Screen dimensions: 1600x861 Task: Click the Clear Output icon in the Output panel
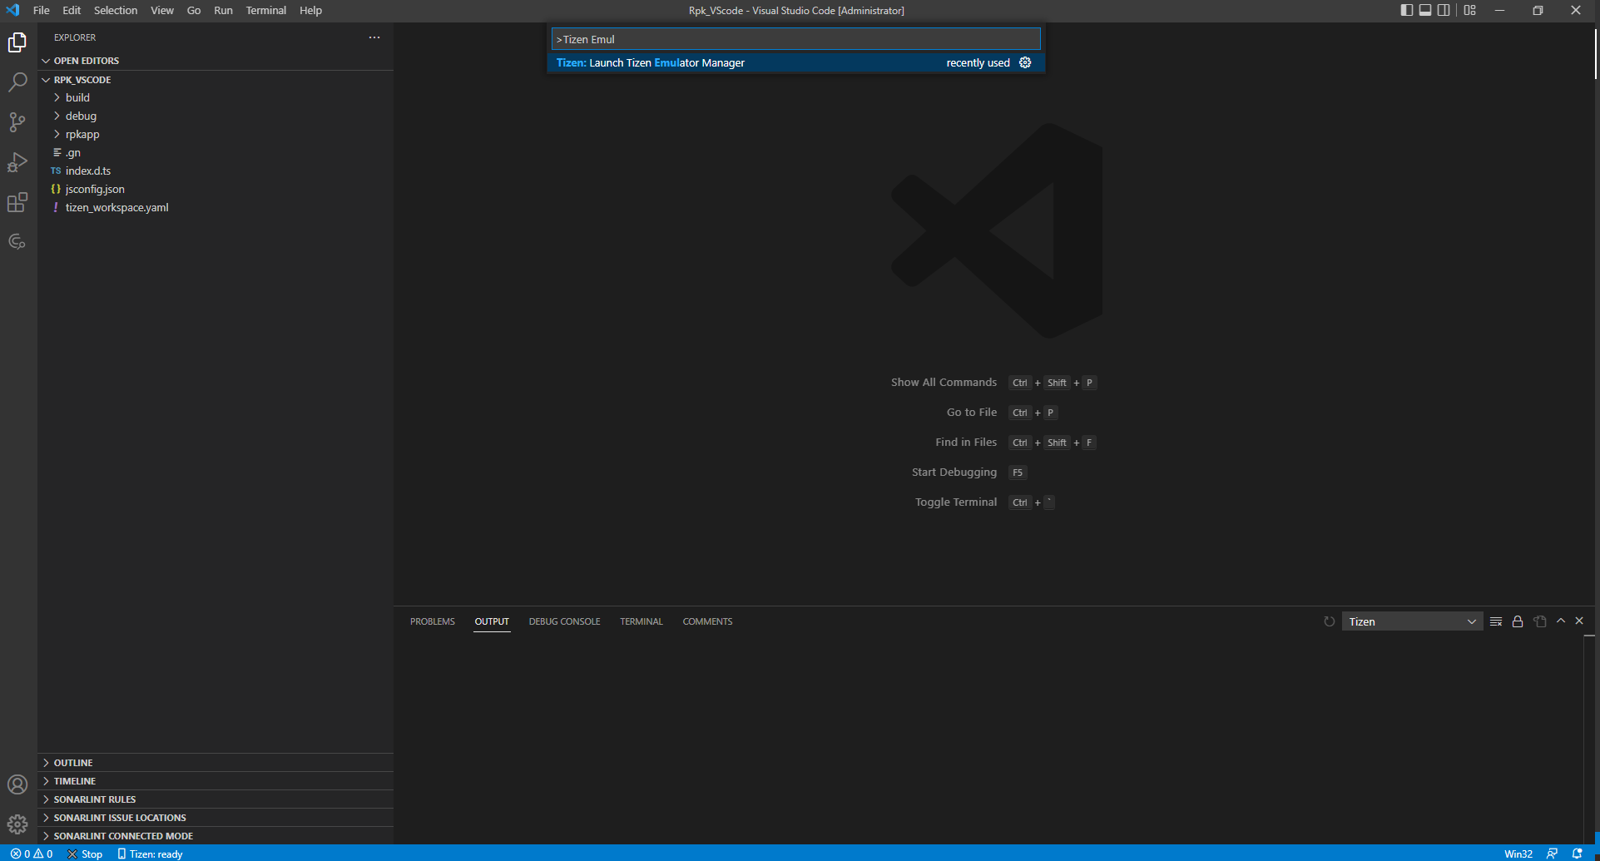click(x=1495, y=621)
